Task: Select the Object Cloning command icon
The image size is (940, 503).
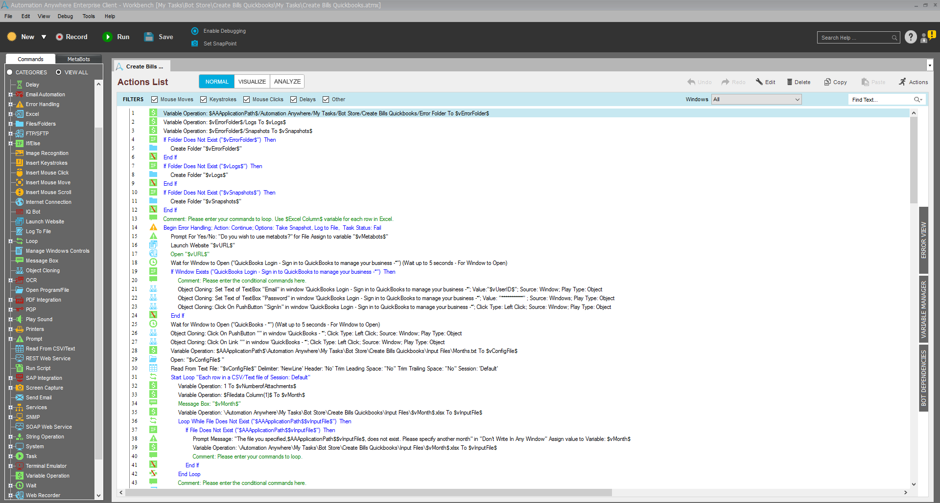Action: tap(20, 271)
